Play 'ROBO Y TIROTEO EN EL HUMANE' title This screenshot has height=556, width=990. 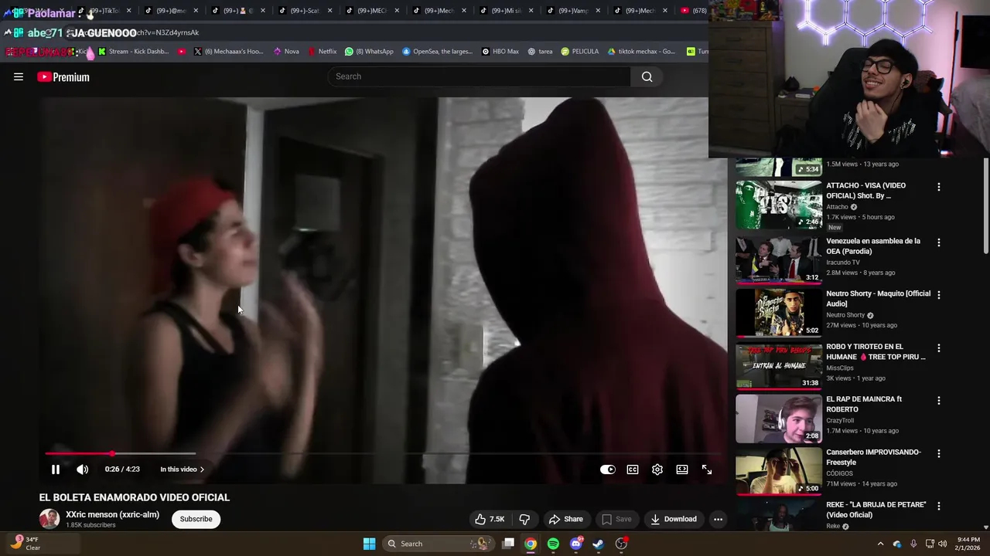point(876,351)
